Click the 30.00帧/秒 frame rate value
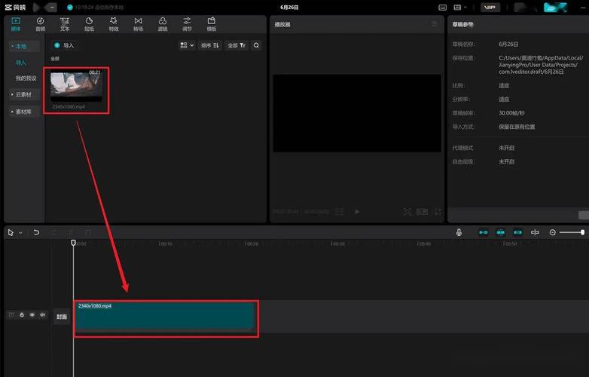 tap(511, 113)
